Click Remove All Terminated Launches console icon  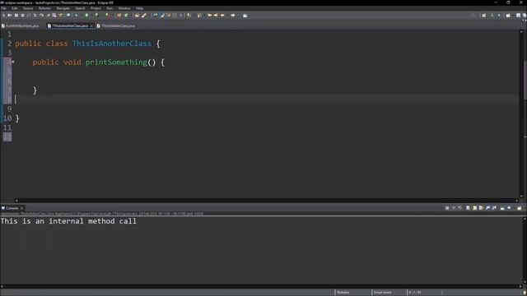click(x=460, y=208)
